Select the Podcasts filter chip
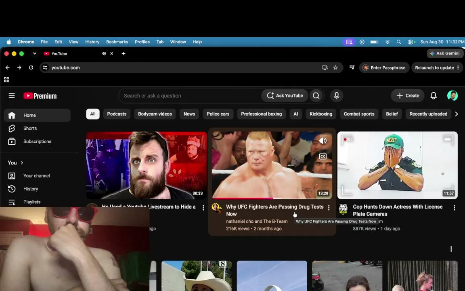Image resolution: width=465 pixels, height=291 pixels. click(x=117, y=114)
